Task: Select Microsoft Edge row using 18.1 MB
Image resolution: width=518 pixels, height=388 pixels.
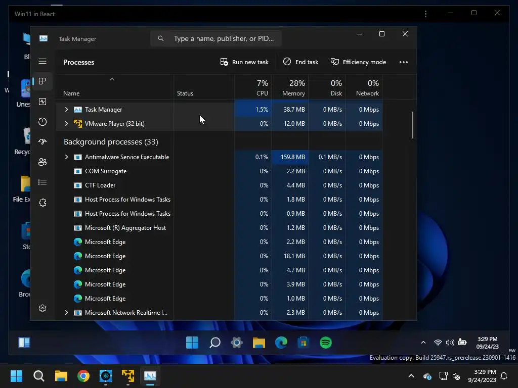Action: click(x=219, y=256)
